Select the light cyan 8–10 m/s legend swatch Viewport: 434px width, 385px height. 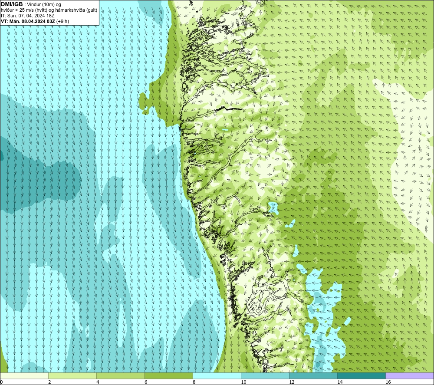(217, 375)
